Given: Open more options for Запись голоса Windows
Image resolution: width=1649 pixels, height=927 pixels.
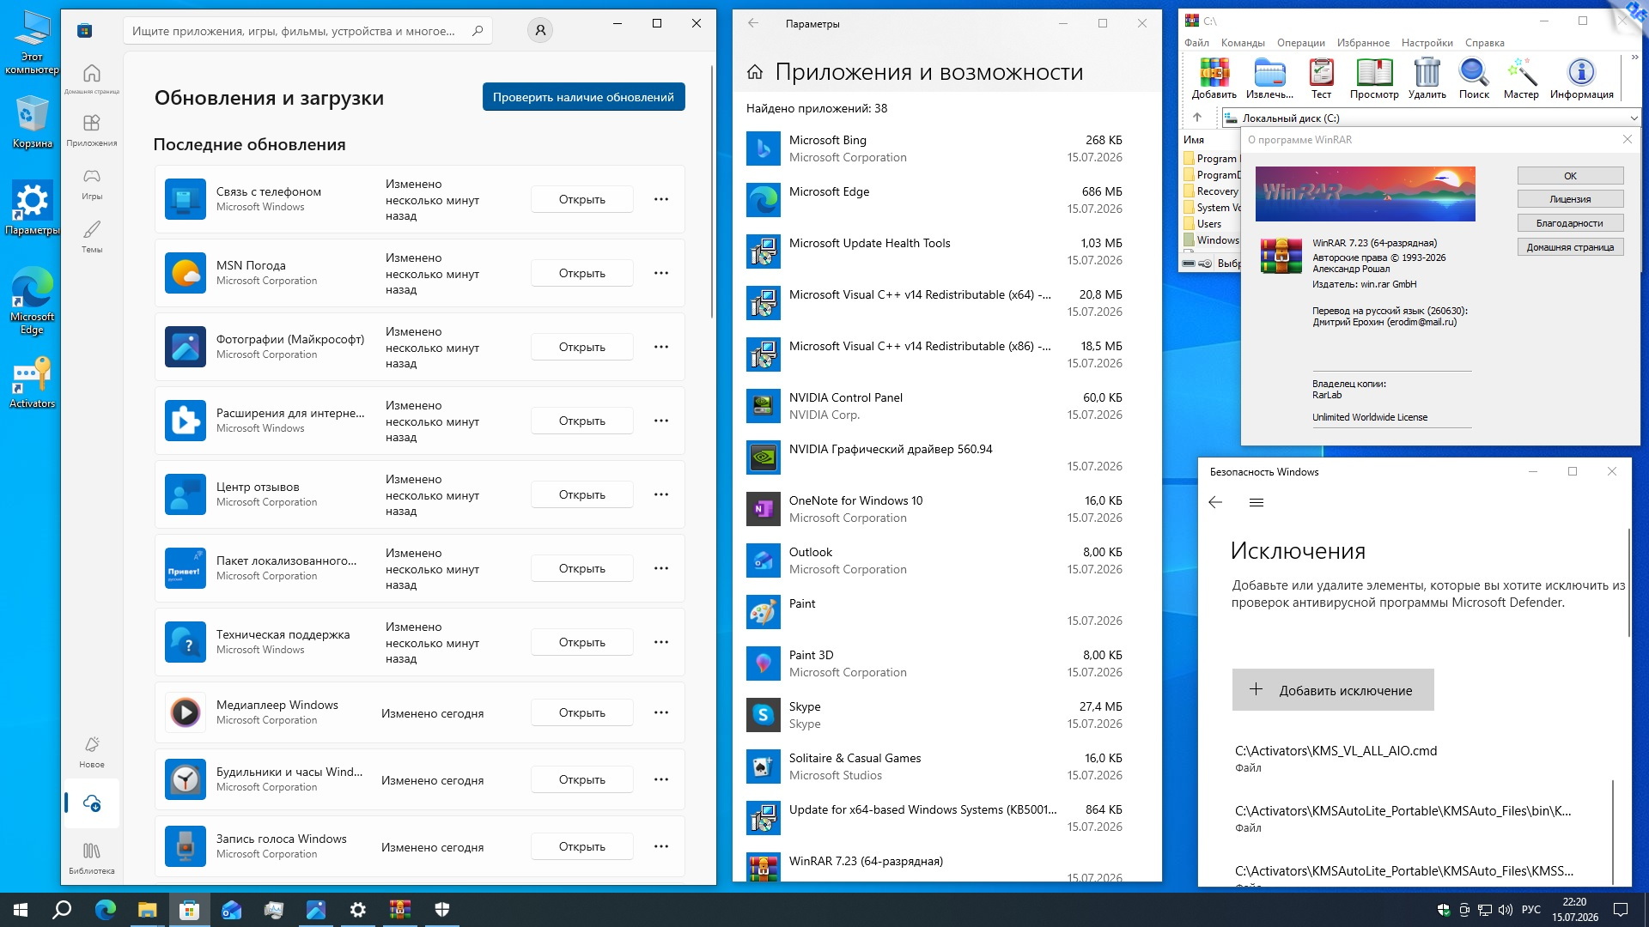Looking at the screenshot, I should tap(661, 846).
